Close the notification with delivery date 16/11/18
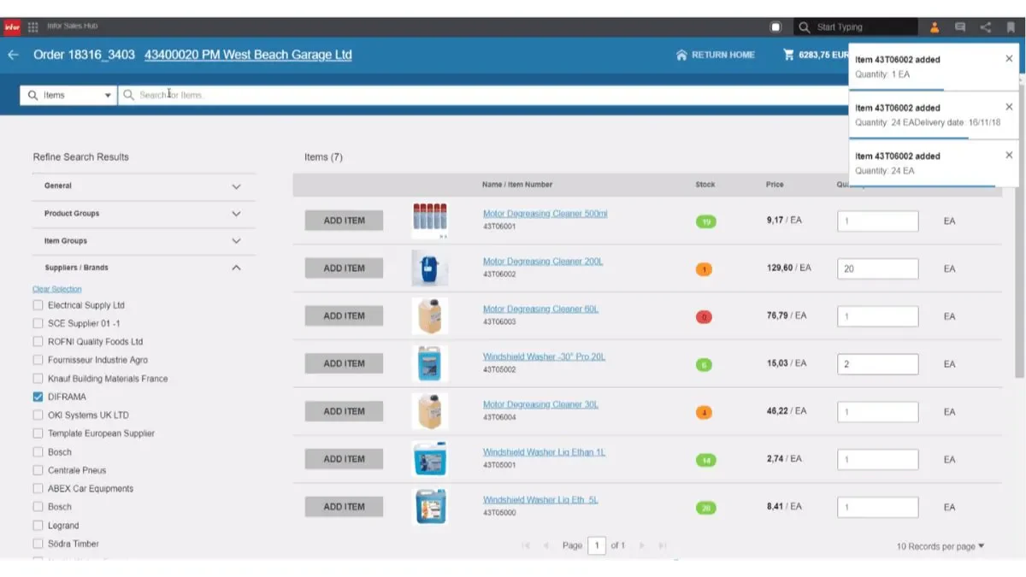This screenshot has width=1026, height=577. [1009, 108]
